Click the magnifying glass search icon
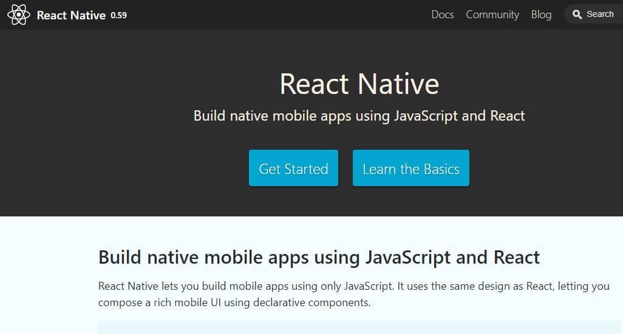623x334 pixels. (577, 15)
